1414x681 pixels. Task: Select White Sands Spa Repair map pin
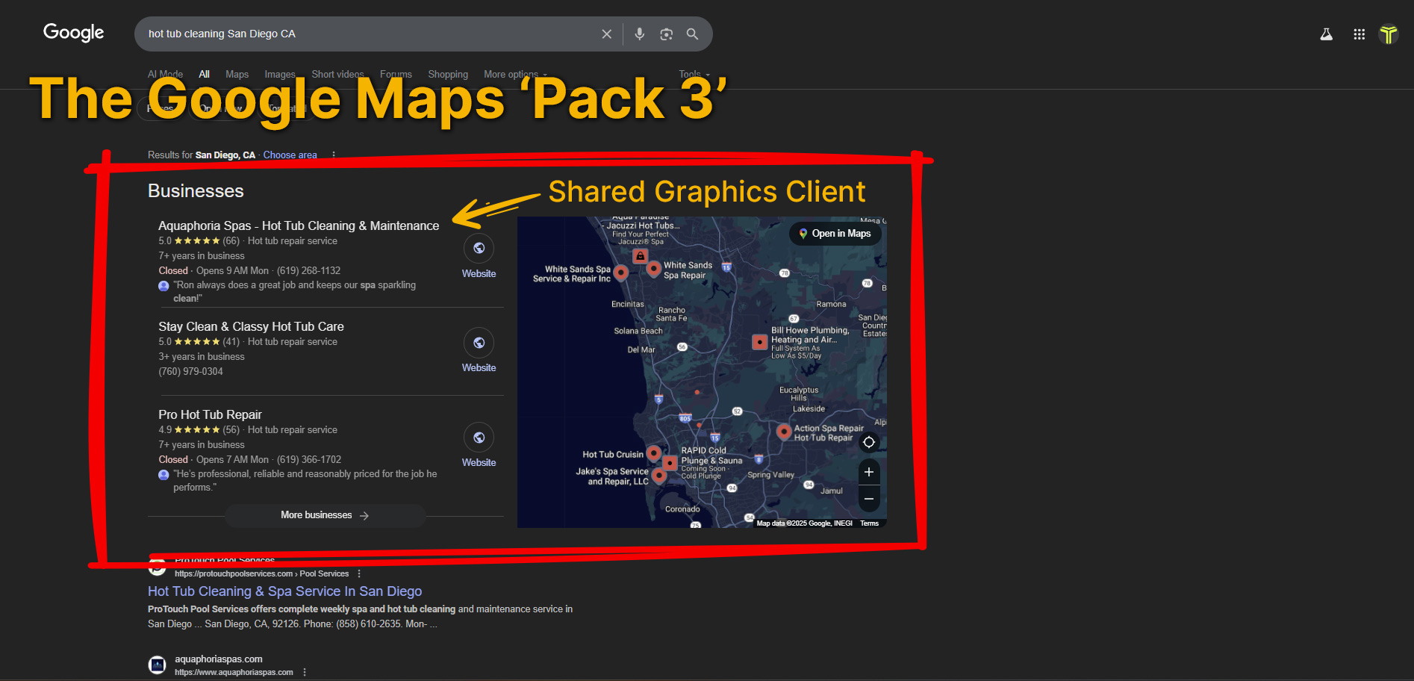point(653,269)
